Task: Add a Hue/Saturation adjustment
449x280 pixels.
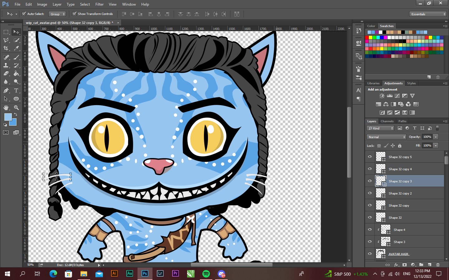Action: coord(378,104)
